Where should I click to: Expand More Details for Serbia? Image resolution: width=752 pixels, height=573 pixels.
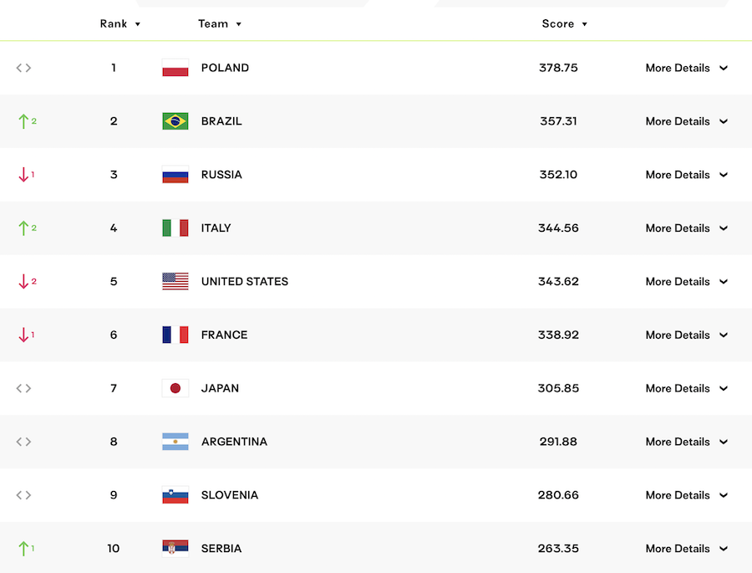coord(686,549)
